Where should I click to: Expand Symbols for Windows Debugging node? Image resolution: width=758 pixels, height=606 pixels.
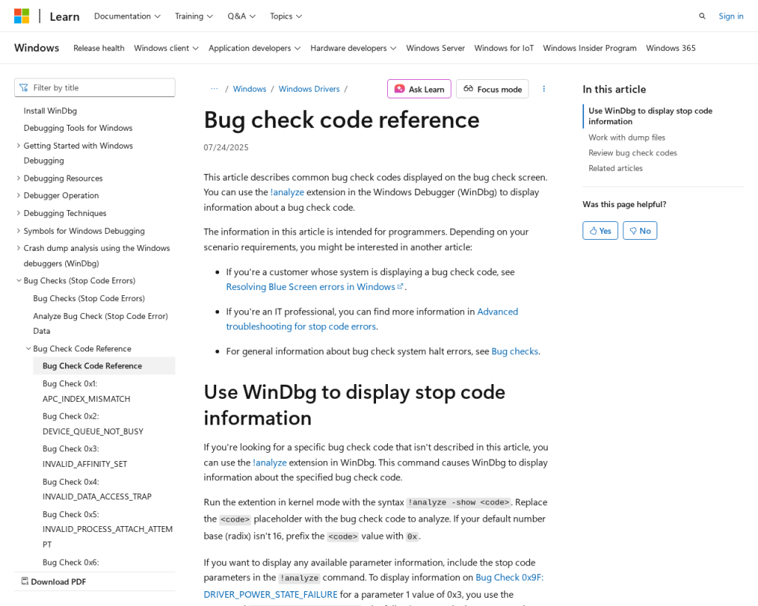pos(19,231)
